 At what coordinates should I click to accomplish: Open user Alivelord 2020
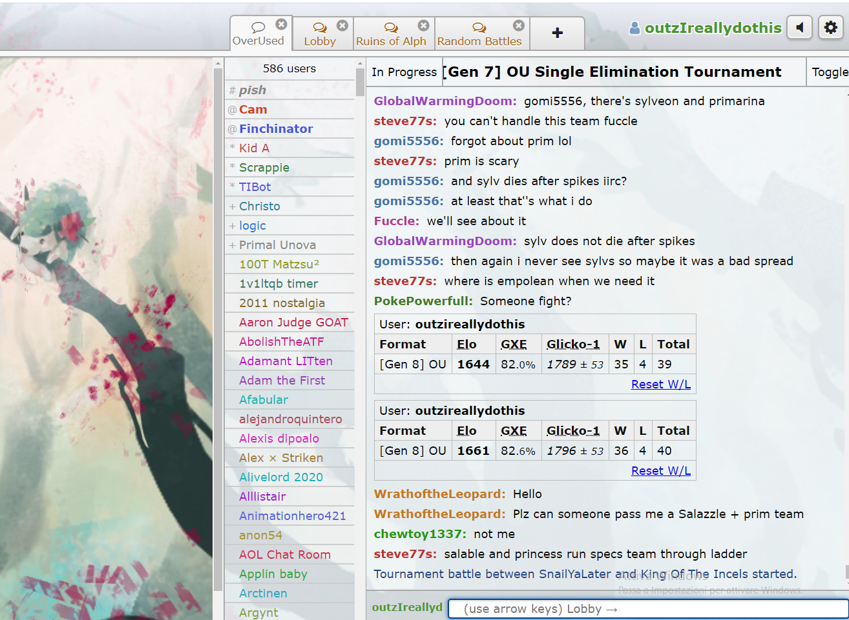click(x=289, y=477)
